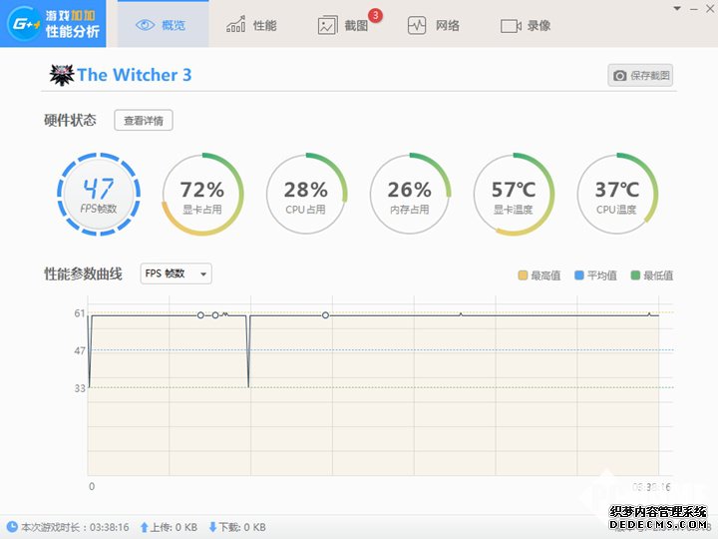Click the 下载: 0 KB text

[x=242, y=528]
